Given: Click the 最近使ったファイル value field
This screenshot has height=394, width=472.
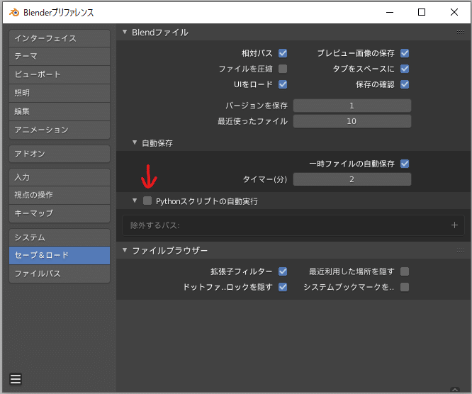Looking at the screenshot, I should tap(352, 121).
